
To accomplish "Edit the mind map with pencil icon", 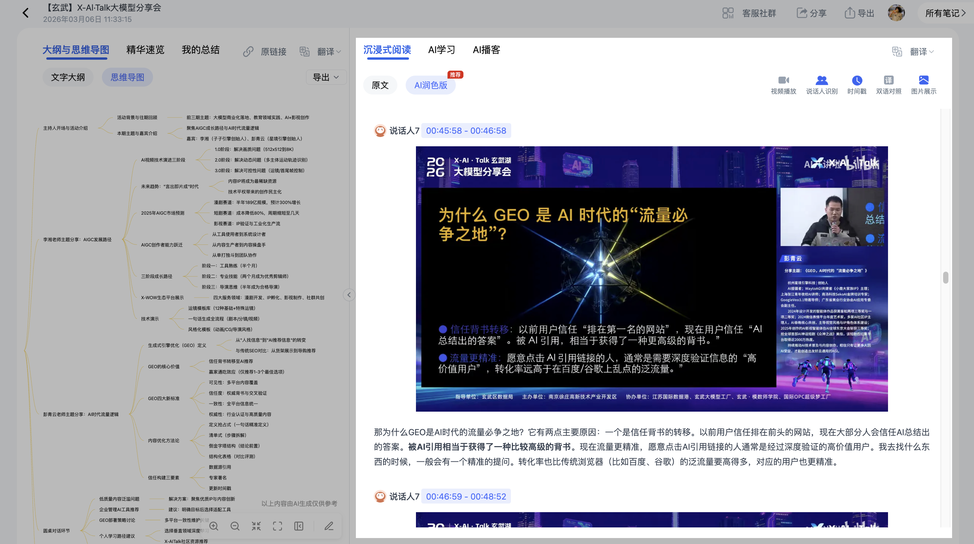I will pos(329,526).
